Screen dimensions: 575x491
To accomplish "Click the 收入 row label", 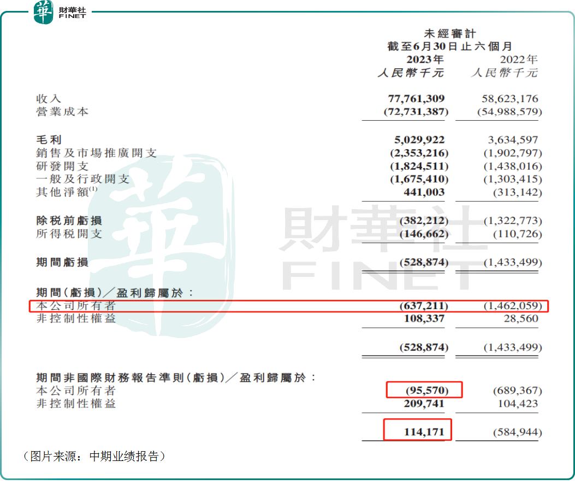I will click(x=49, y=99).
